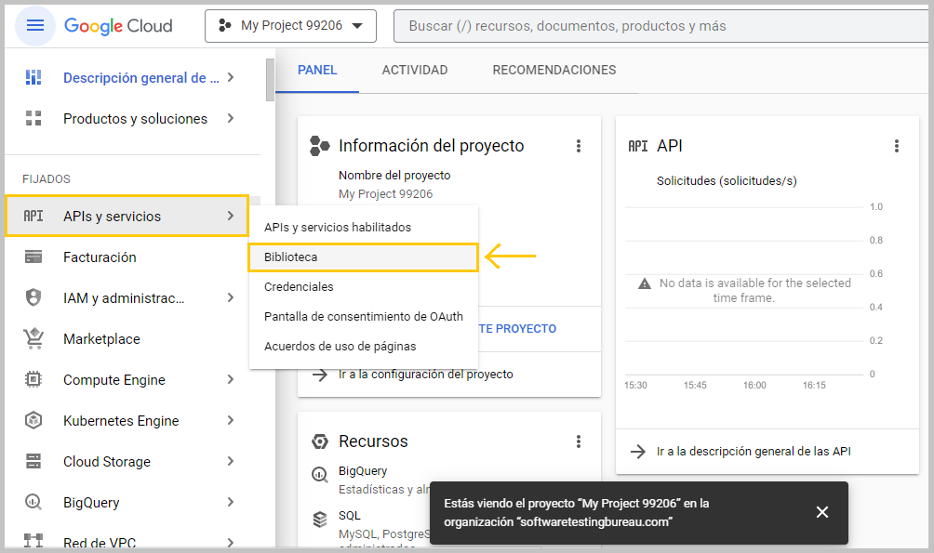Click the Marketplace cart icon
Screen dimensions: 934x553
33,338
